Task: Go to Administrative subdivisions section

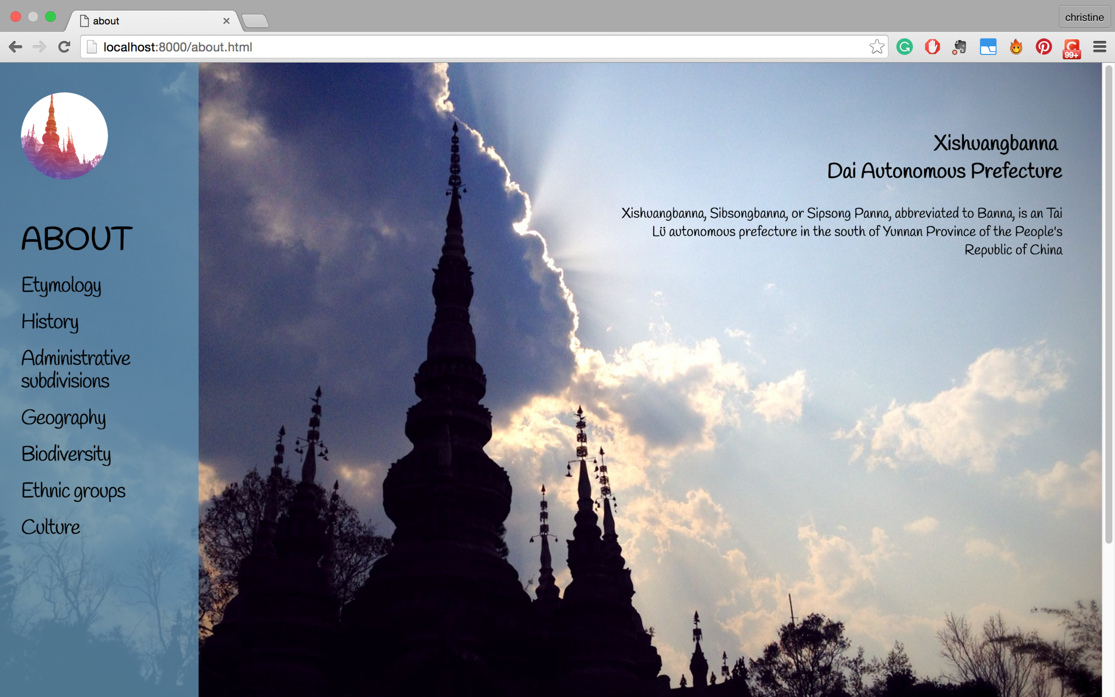Action: (75, 369)
